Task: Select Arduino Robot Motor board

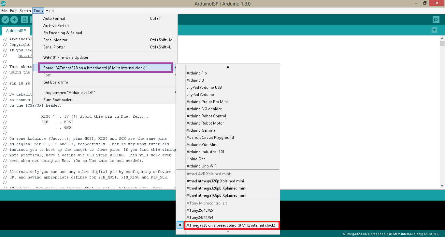Action: (x=228, y=123)
